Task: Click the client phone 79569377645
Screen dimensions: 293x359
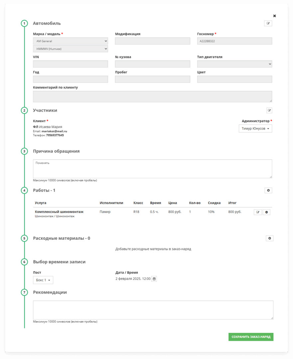Action: [x=55, y=135]
